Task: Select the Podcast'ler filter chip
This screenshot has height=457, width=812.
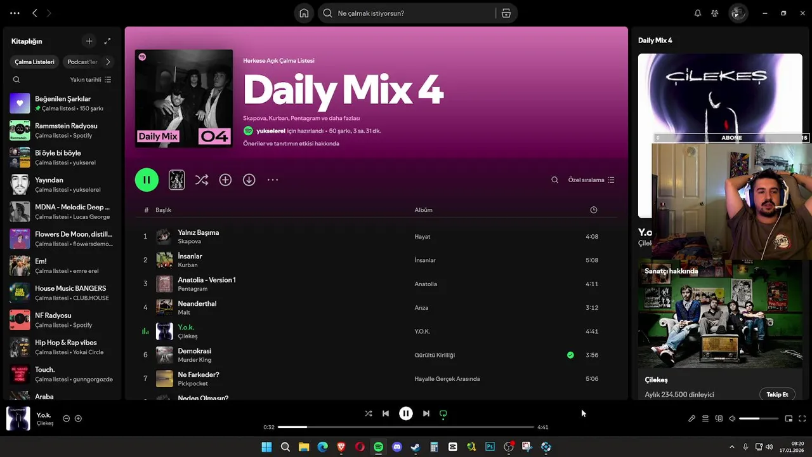Action: point(82,62)
